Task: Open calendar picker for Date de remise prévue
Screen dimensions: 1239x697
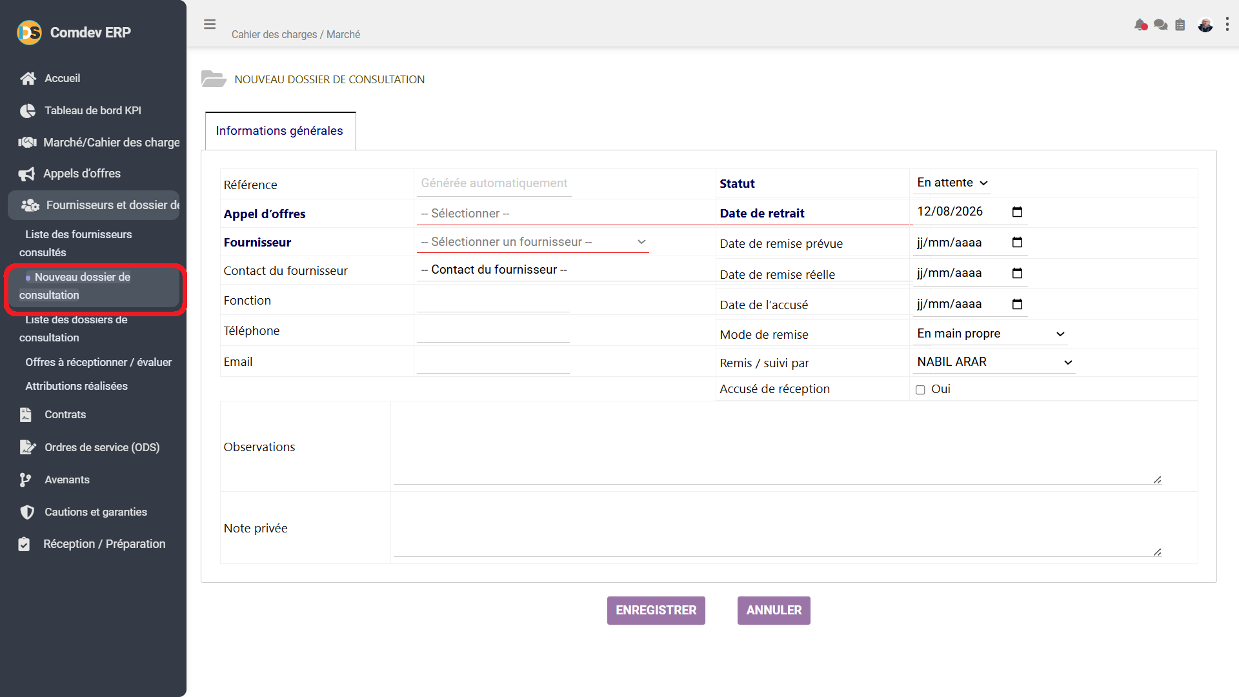Action: coord(1018,243)
